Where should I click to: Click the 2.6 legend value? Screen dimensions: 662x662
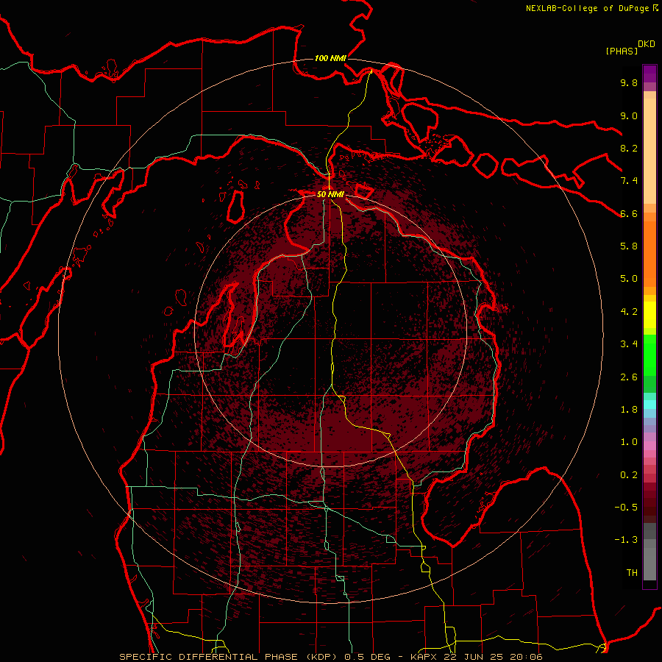pos(629,377)
